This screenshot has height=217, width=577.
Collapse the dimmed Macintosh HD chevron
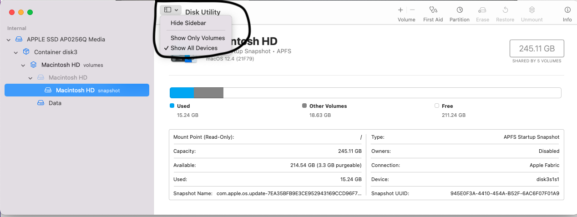30,78
